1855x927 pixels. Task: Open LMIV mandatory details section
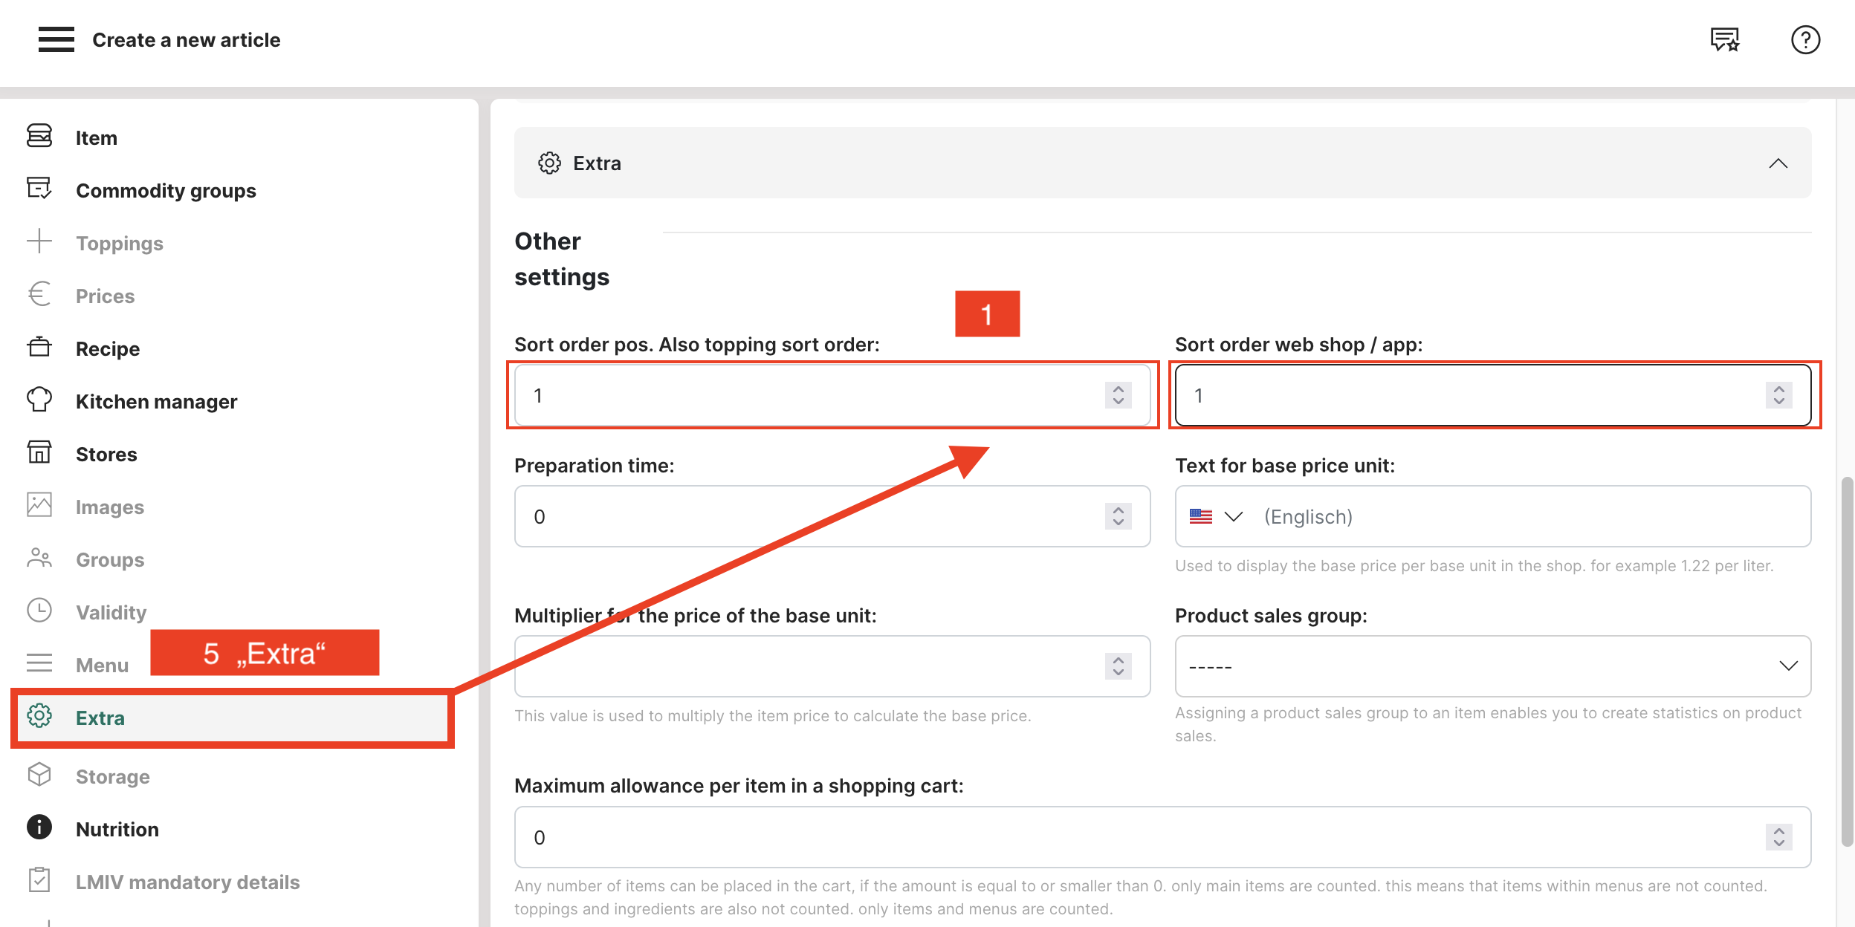(187, 882)
